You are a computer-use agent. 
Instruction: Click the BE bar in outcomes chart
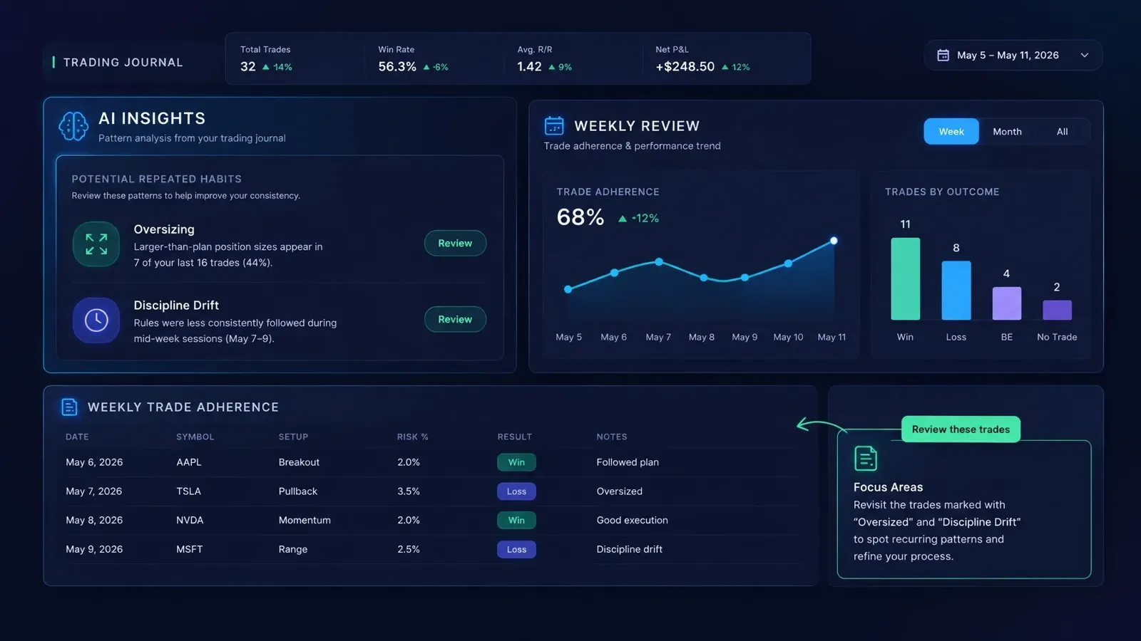1007,303
